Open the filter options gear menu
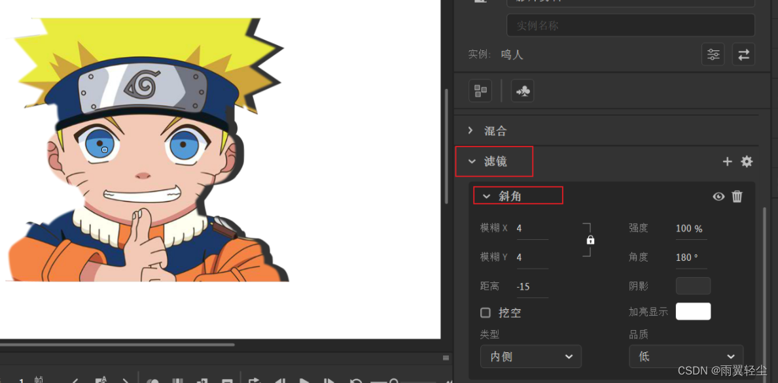Screen dimensions: 778x383 point(747,161)
